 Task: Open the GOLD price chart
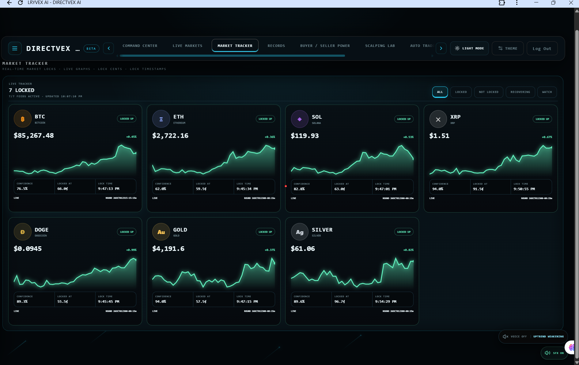[x=214, y=272]
